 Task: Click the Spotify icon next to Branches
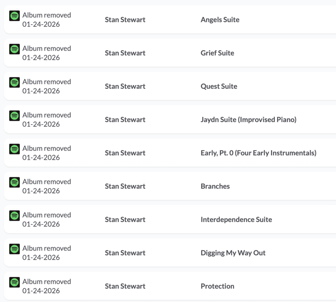tap(14, 182)
